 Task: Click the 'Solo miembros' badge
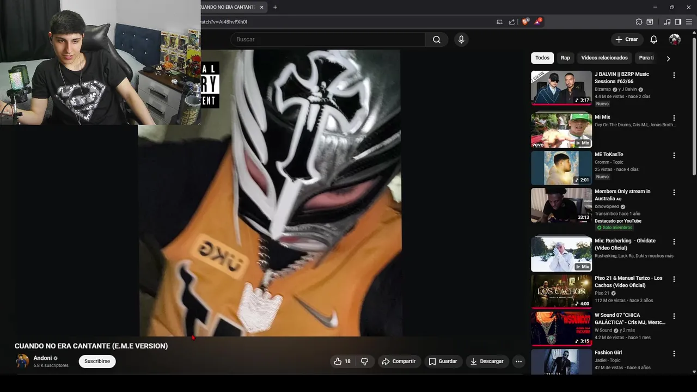[615, 228]
